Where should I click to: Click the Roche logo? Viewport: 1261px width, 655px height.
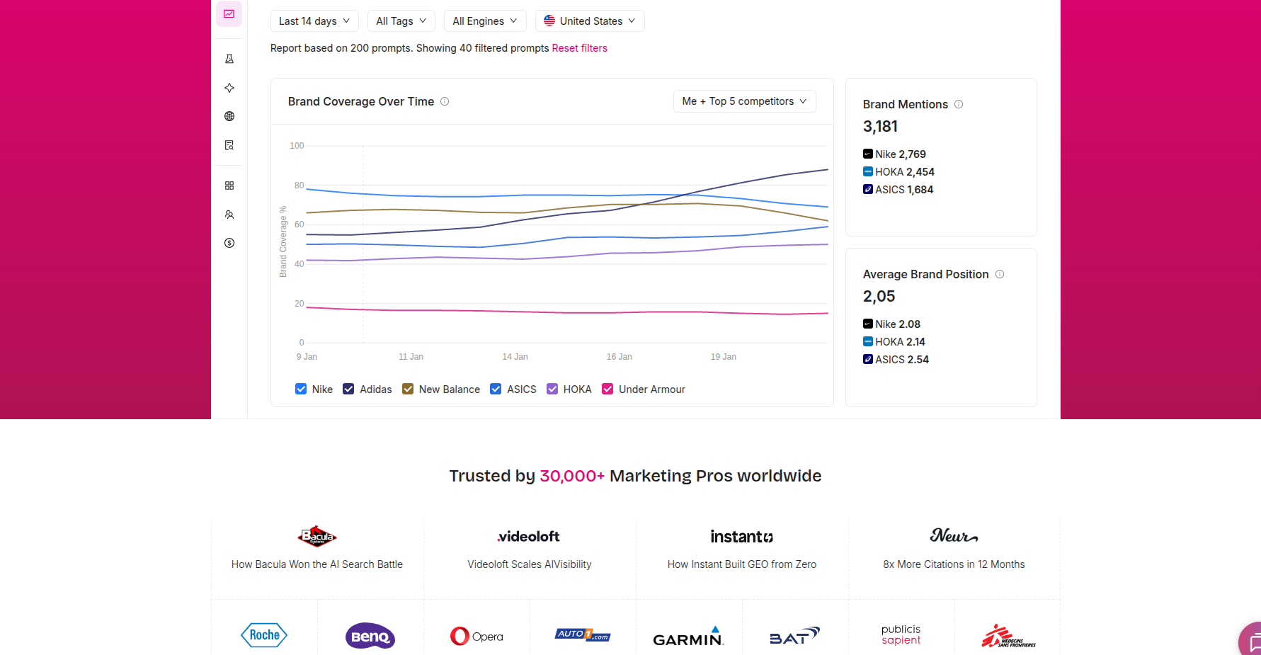(x=264, y=635)
